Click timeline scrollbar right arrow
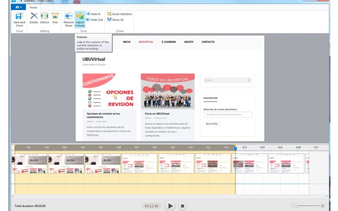This screenshot has height=211, width=338. (x=327, y=196)
